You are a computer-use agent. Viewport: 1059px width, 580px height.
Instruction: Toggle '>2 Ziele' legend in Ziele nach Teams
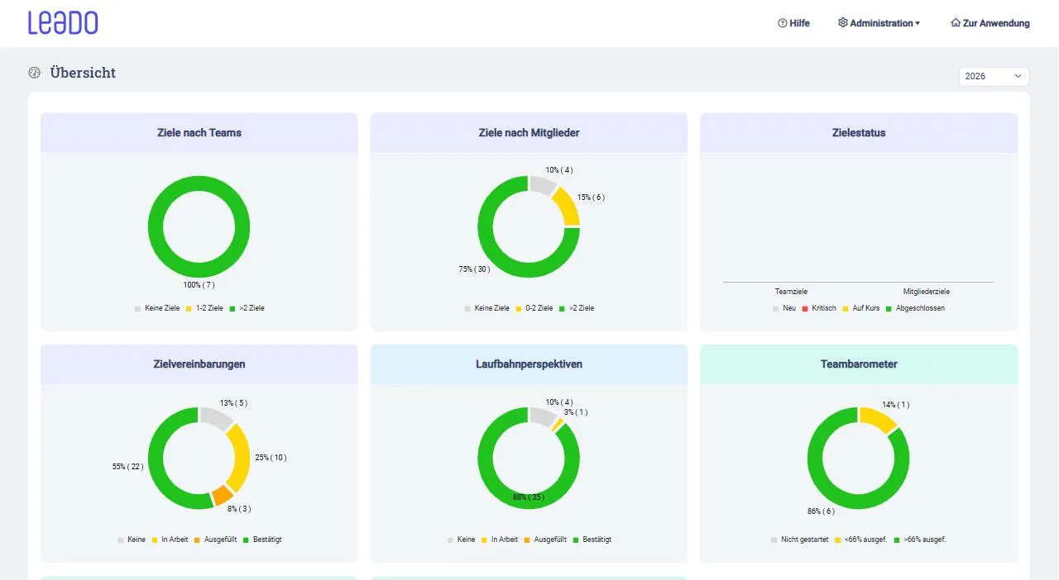point(247,308)
